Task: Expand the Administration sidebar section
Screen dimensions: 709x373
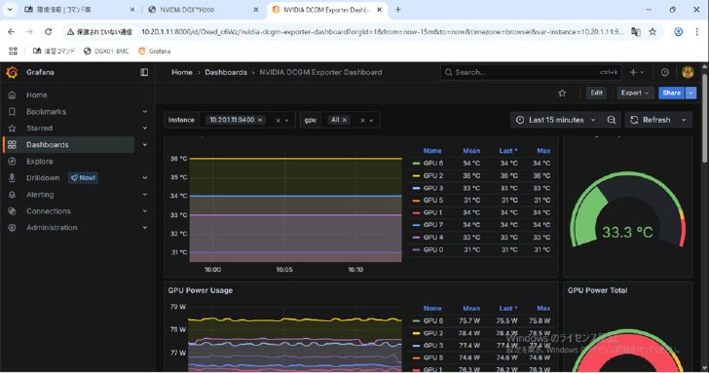Action: (x=145, y=228)
